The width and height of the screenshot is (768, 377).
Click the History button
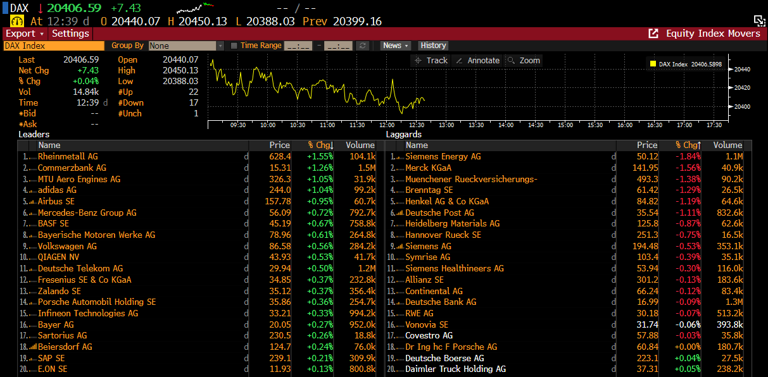coord(433,46)
